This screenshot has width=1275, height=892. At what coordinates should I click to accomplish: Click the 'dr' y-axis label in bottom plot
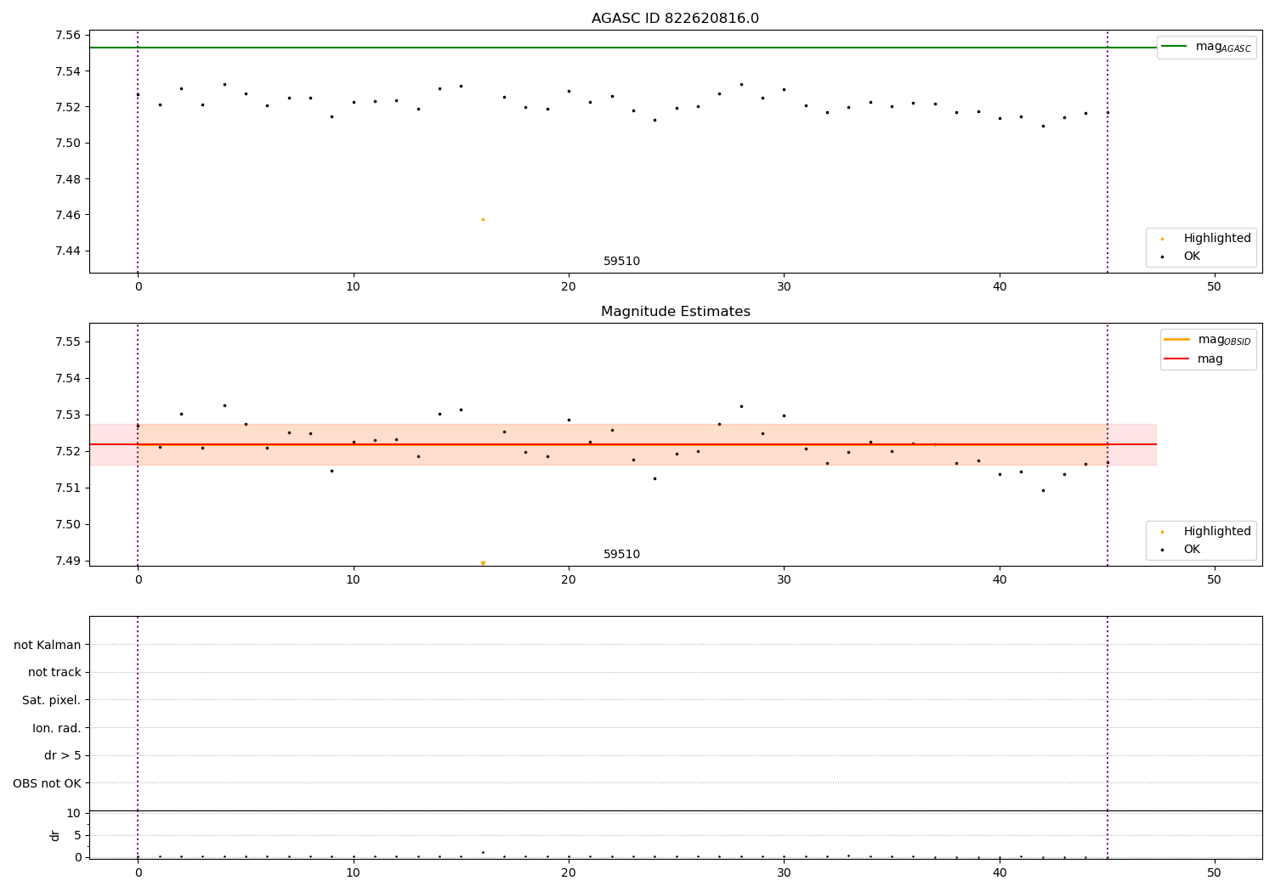(x=55, y=835)
